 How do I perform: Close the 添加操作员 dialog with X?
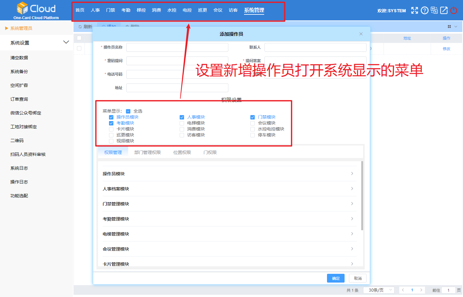click(x=361, y=34)
